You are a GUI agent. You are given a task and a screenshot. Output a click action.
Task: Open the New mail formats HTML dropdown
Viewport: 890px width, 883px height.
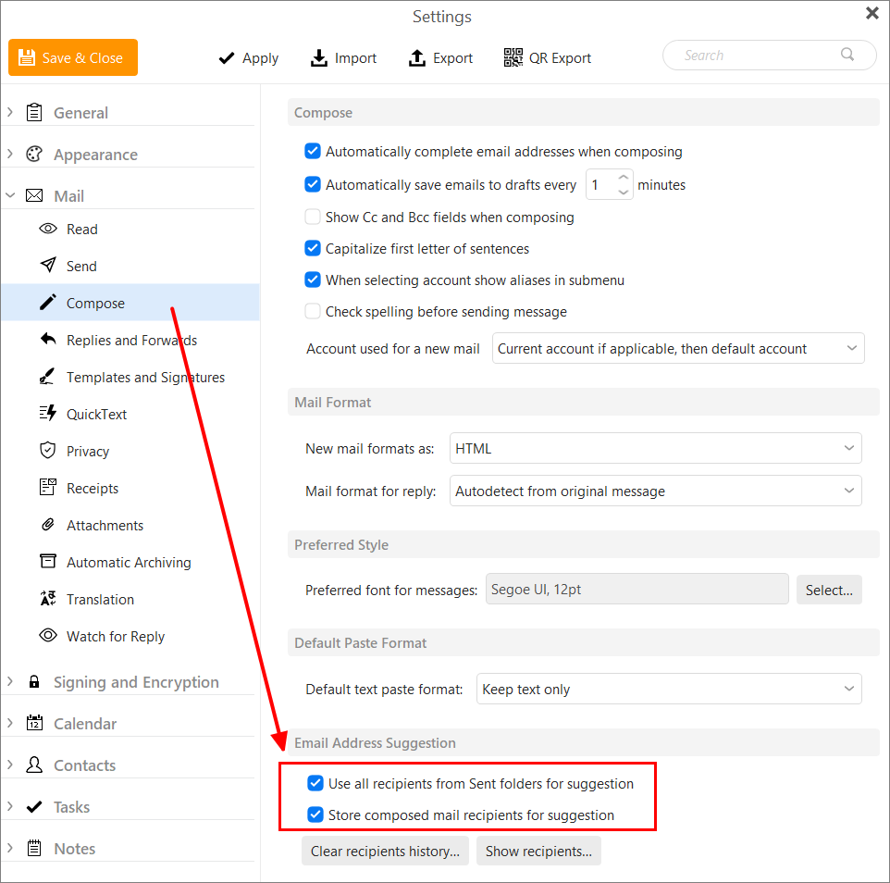tap(656, 449)
